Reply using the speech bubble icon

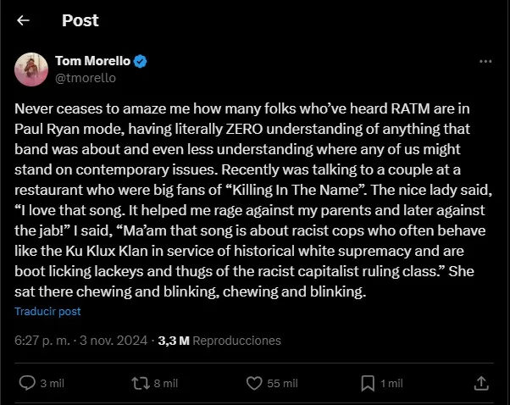pos(27,383)
